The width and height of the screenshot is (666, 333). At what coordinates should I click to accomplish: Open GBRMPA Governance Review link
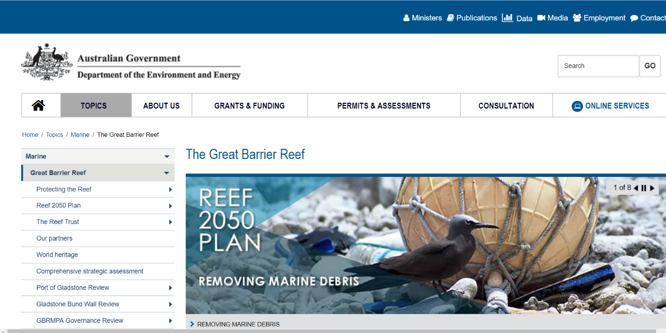pos(80,320)
